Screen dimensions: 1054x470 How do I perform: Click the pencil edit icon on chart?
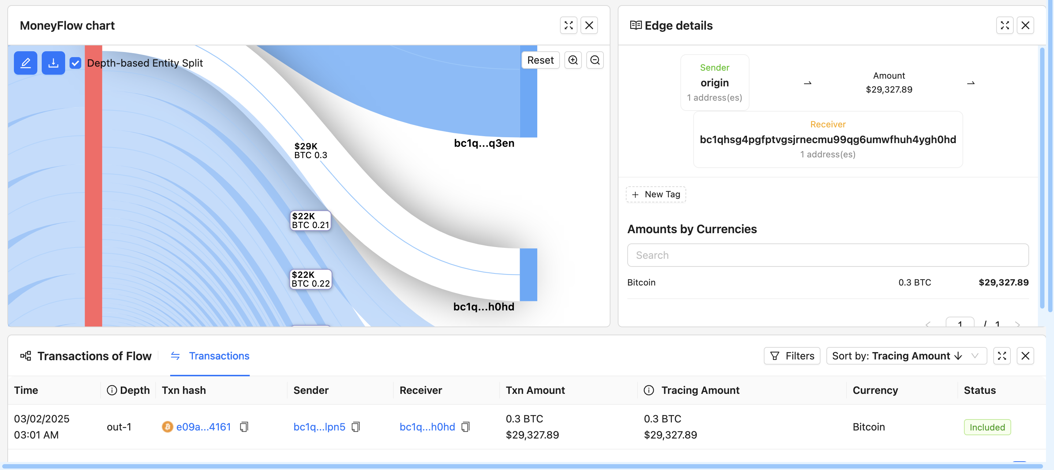(x=25, y=63)
